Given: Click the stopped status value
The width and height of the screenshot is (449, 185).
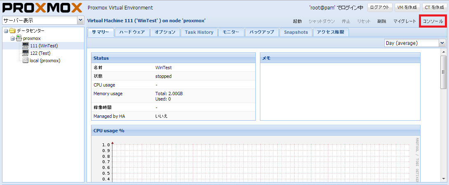Looking at the screenshot, I should (x=164, y=77).
